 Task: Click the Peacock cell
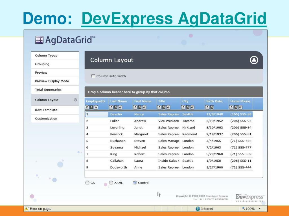pyautogui.click(x=117, y=134)
